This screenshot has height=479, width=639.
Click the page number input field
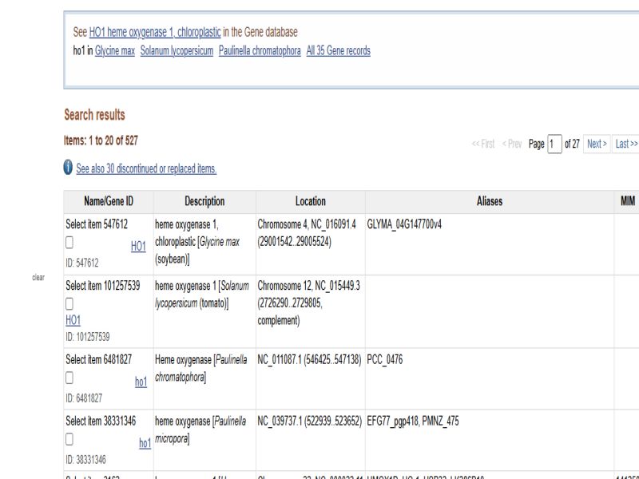coord(554,144)
